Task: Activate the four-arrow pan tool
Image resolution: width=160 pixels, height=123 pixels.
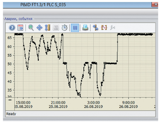Action: pos(39,28)
